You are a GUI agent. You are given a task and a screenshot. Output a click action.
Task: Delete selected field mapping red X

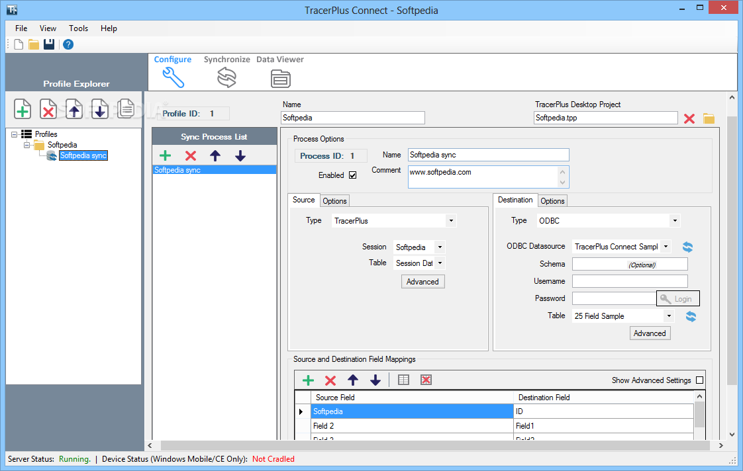[x=330, y=380]
